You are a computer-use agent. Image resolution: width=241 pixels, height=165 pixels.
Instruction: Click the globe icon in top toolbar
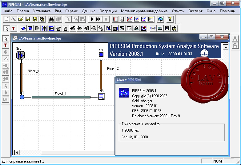tap(160, 19)
